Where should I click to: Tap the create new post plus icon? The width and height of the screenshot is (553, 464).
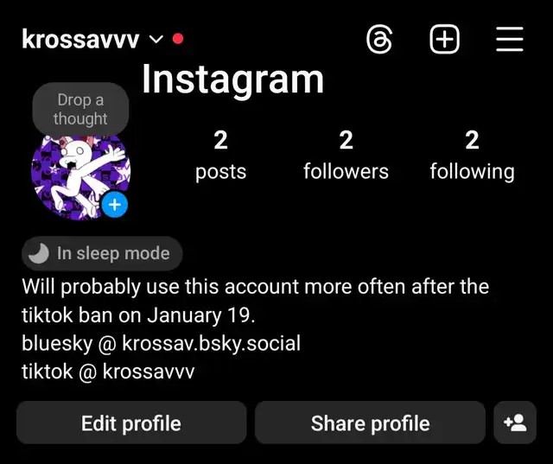tap(444, 39)
